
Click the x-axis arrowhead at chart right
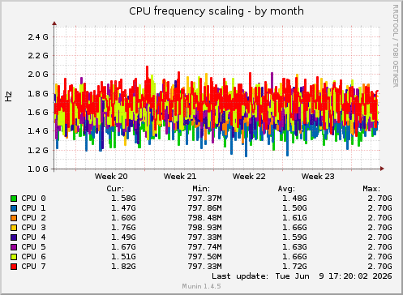(x=382, y=169)
